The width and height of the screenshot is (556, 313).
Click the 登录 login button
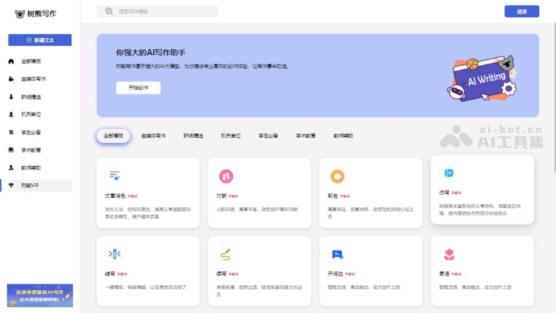click(x=522, y=11)
